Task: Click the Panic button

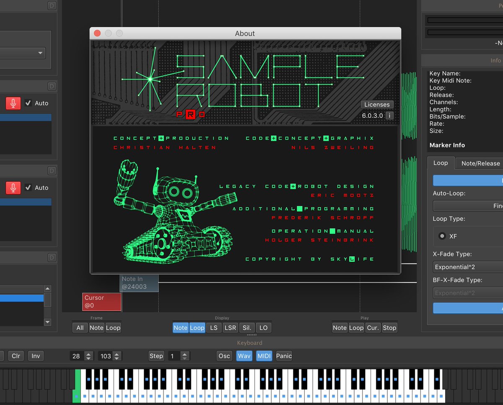Action: coord(284,356)
